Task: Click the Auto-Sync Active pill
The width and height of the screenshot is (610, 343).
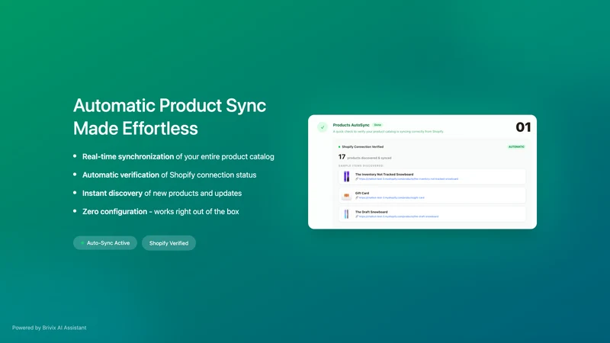Action: (105, 242)
